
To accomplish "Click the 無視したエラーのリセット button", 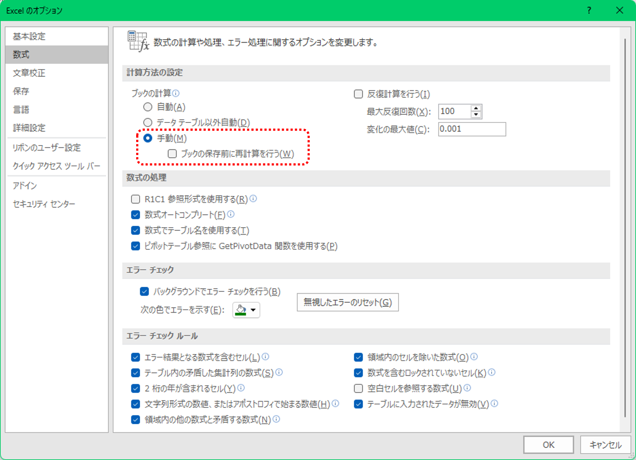I will coord(347,302).
